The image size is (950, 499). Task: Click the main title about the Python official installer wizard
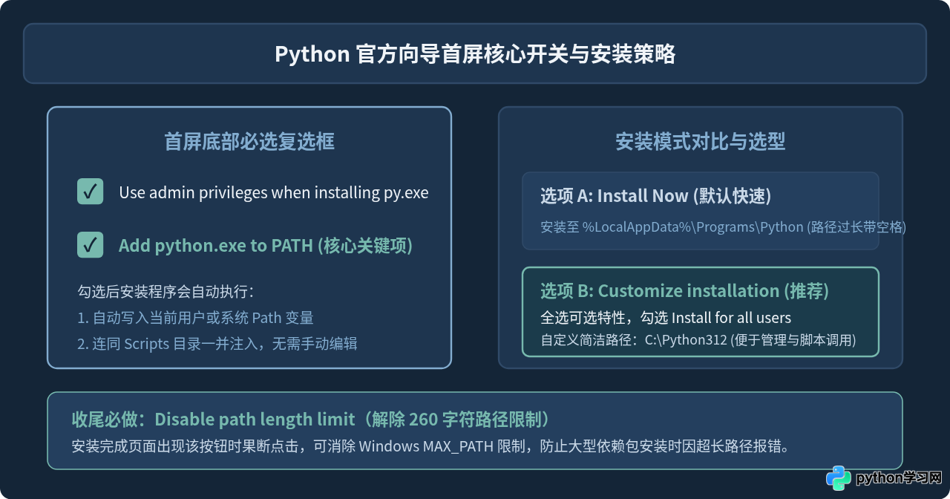click(475, 54)
